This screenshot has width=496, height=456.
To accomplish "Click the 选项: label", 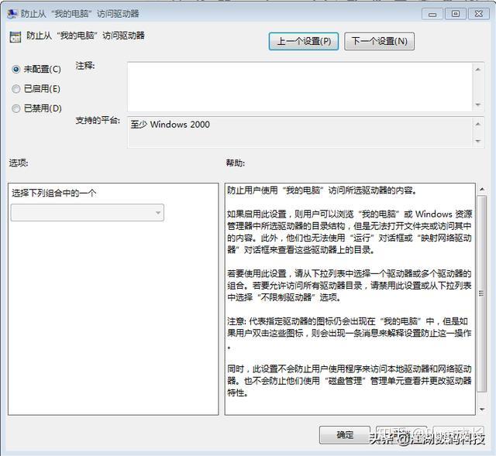I will pyautogui.click(x=19, y=163).
